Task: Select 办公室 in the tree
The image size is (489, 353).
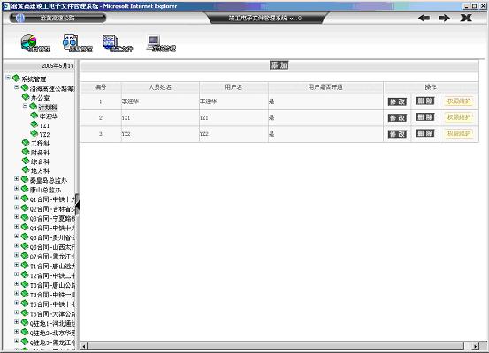Action: coord(40,98)
